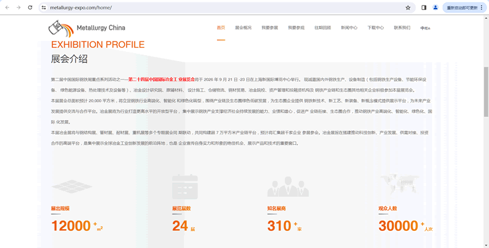489x248 pixels.
Task: Open the user profile avatar icon
Action: pyautogui.click(x=435, y=7)
